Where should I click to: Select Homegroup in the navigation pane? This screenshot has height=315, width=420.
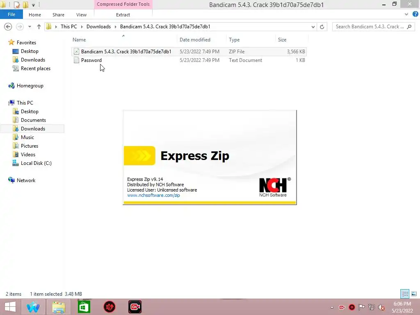tap(30, 86)
